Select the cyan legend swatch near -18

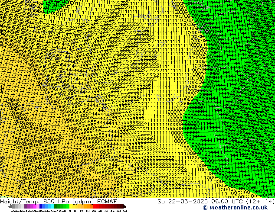pos(53,206)
